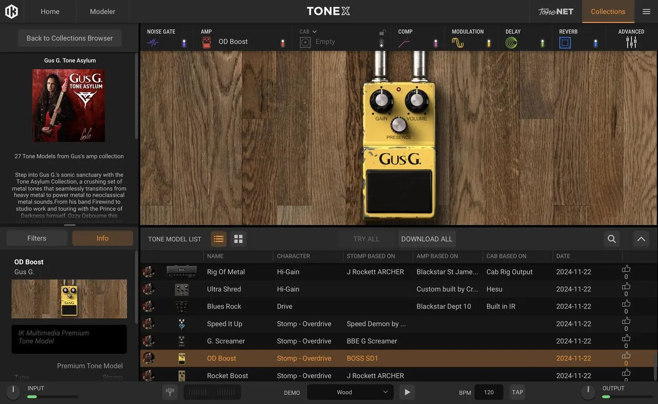
Task: Click the empty CAB speaker icon
Action: coord(305,43)
